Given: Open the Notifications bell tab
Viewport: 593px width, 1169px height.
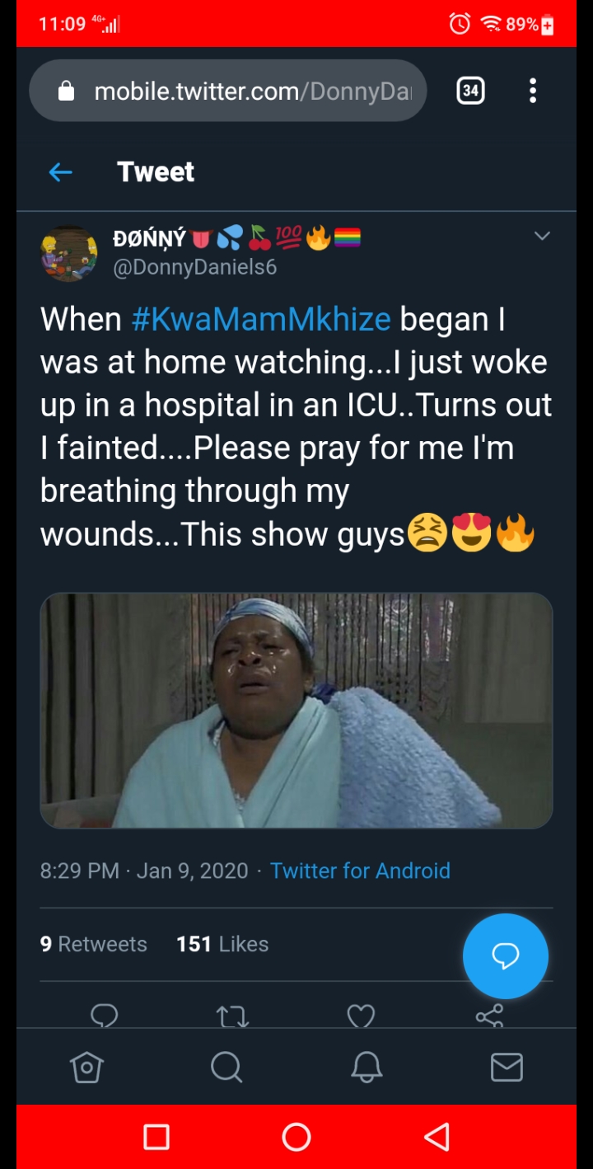Looking at the screenshot, I should point(367,1068).
